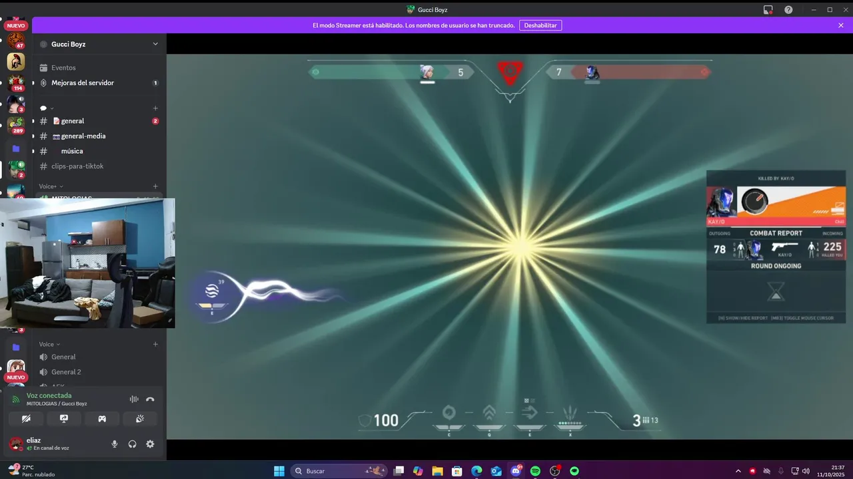Open the spartan helmet server
This screenshot has height=479, width=853.
click(16, 61)
